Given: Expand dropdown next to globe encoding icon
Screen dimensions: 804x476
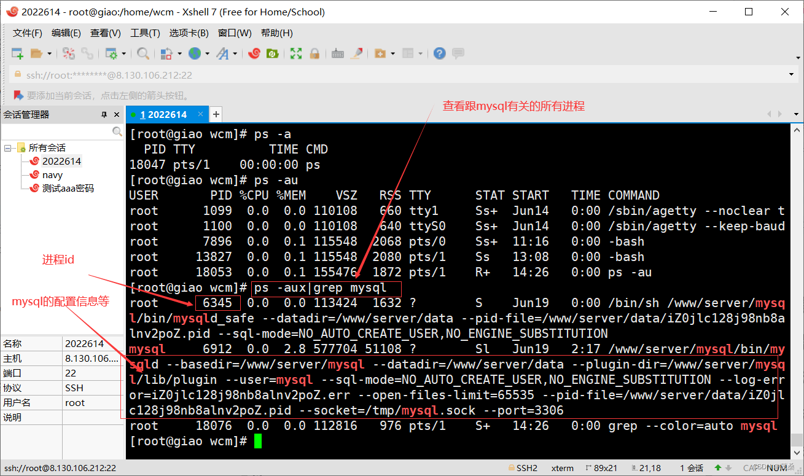Looking at the screenshot, I should pos(208,53).
